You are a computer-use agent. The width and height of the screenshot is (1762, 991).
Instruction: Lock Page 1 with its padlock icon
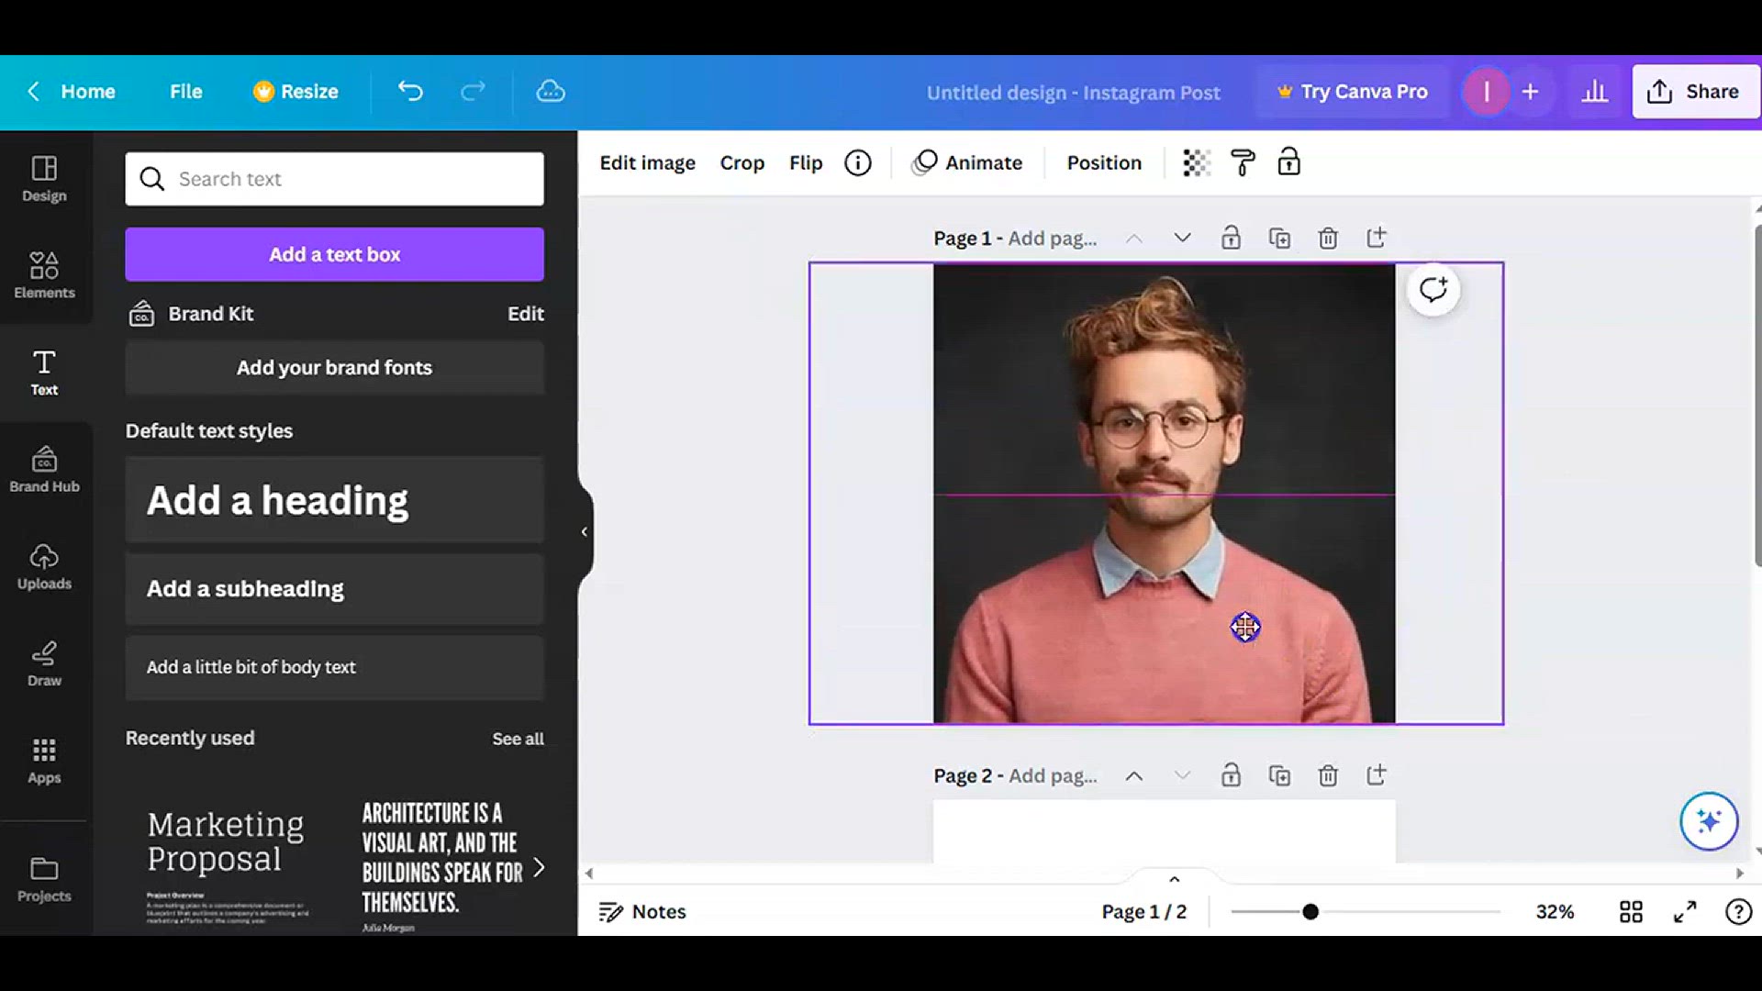(1231, 238)
